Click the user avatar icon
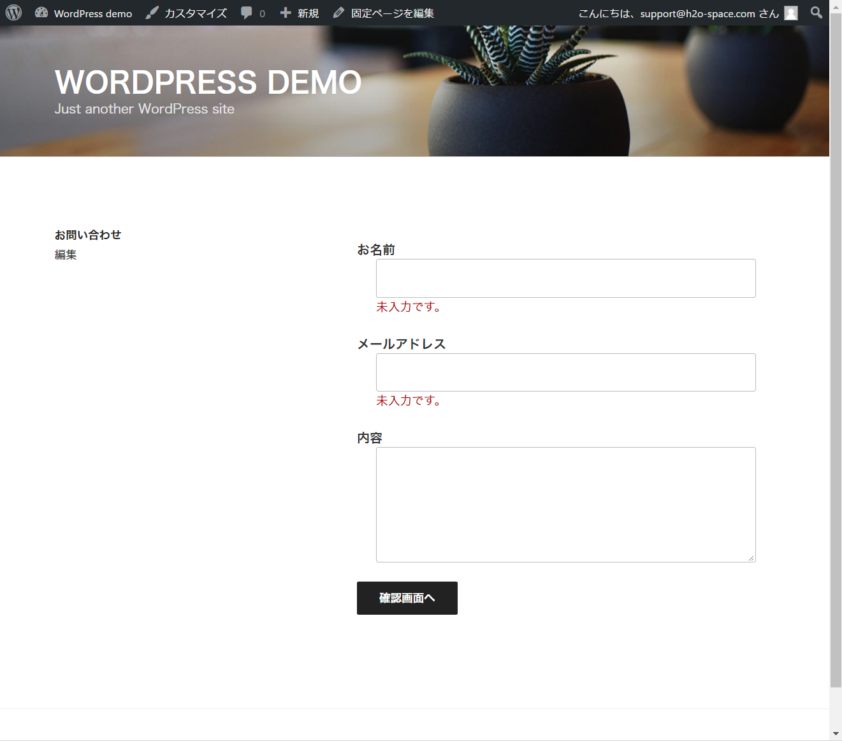The width and height of the screenshot is (842, 741). click(791, 13)
